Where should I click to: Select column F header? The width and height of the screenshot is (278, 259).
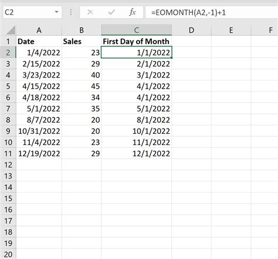coord(265,30)
